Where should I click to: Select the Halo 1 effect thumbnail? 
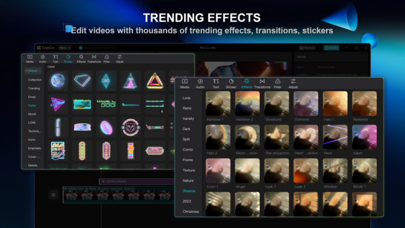pyautogui.click(x=335, y=104)
